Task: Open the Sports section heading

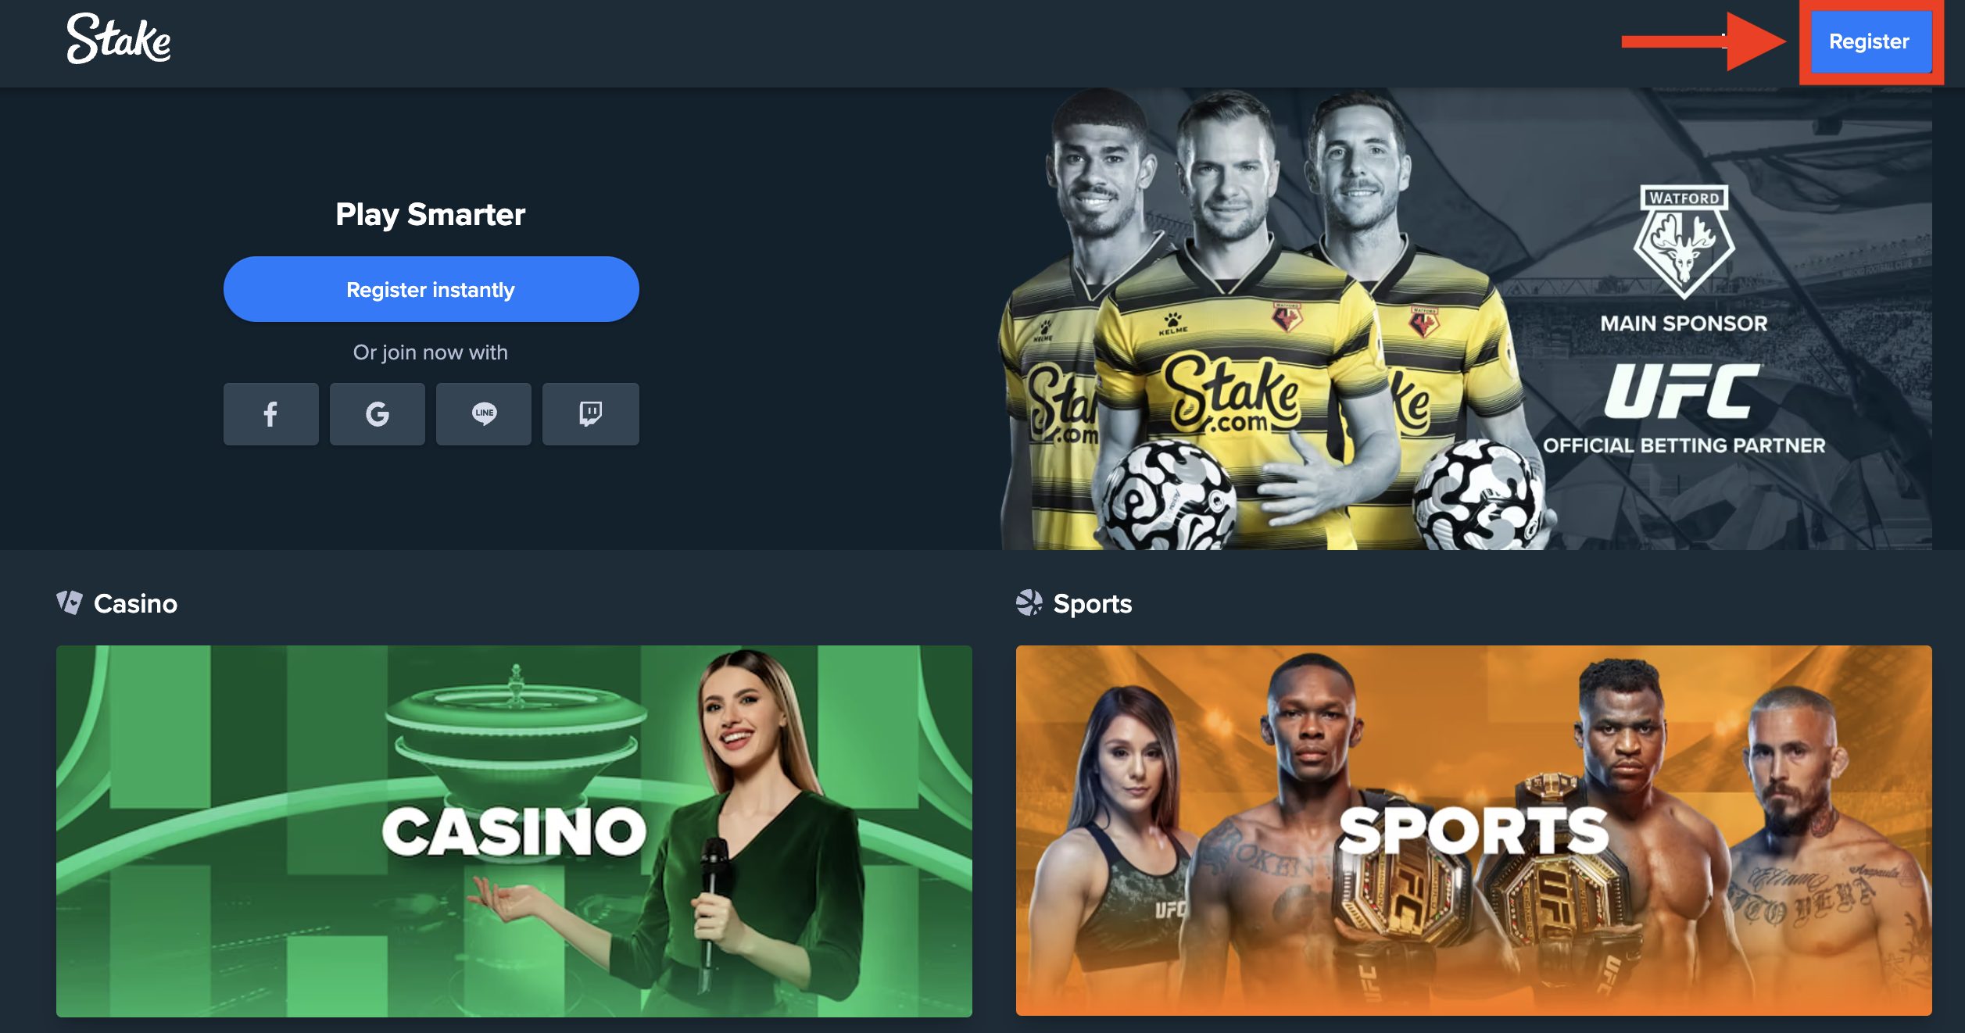Action: point(1093,603)
